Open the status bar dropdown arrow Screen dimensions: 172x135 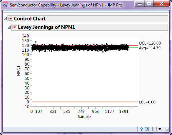[x=160, y=129]
